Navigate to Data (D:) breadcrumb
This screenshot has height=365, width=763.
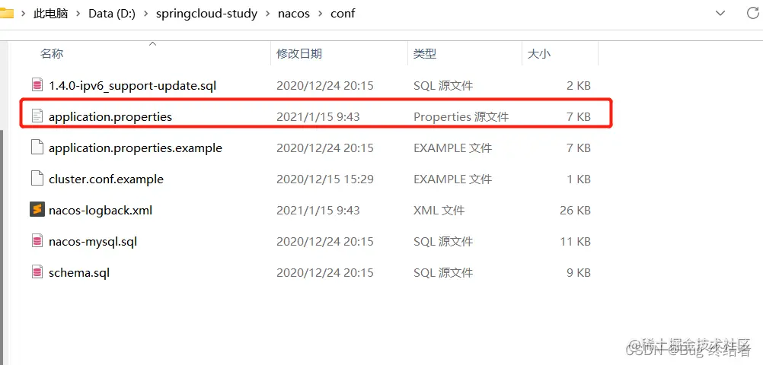112,13
